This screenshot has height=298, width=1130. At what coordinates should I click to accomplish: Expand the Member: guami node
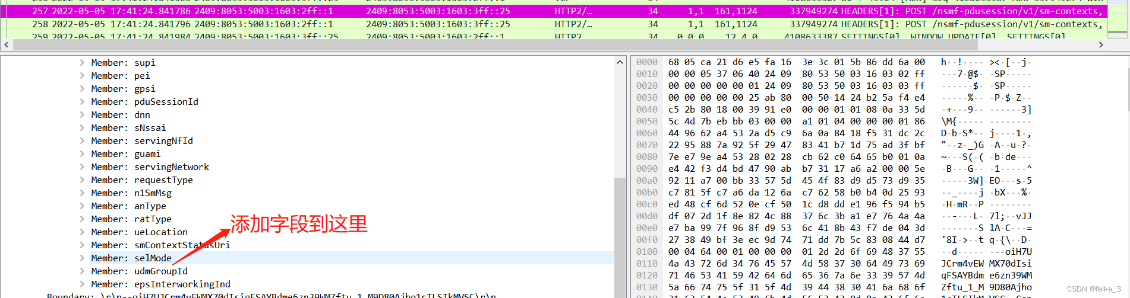coord(82,153)
